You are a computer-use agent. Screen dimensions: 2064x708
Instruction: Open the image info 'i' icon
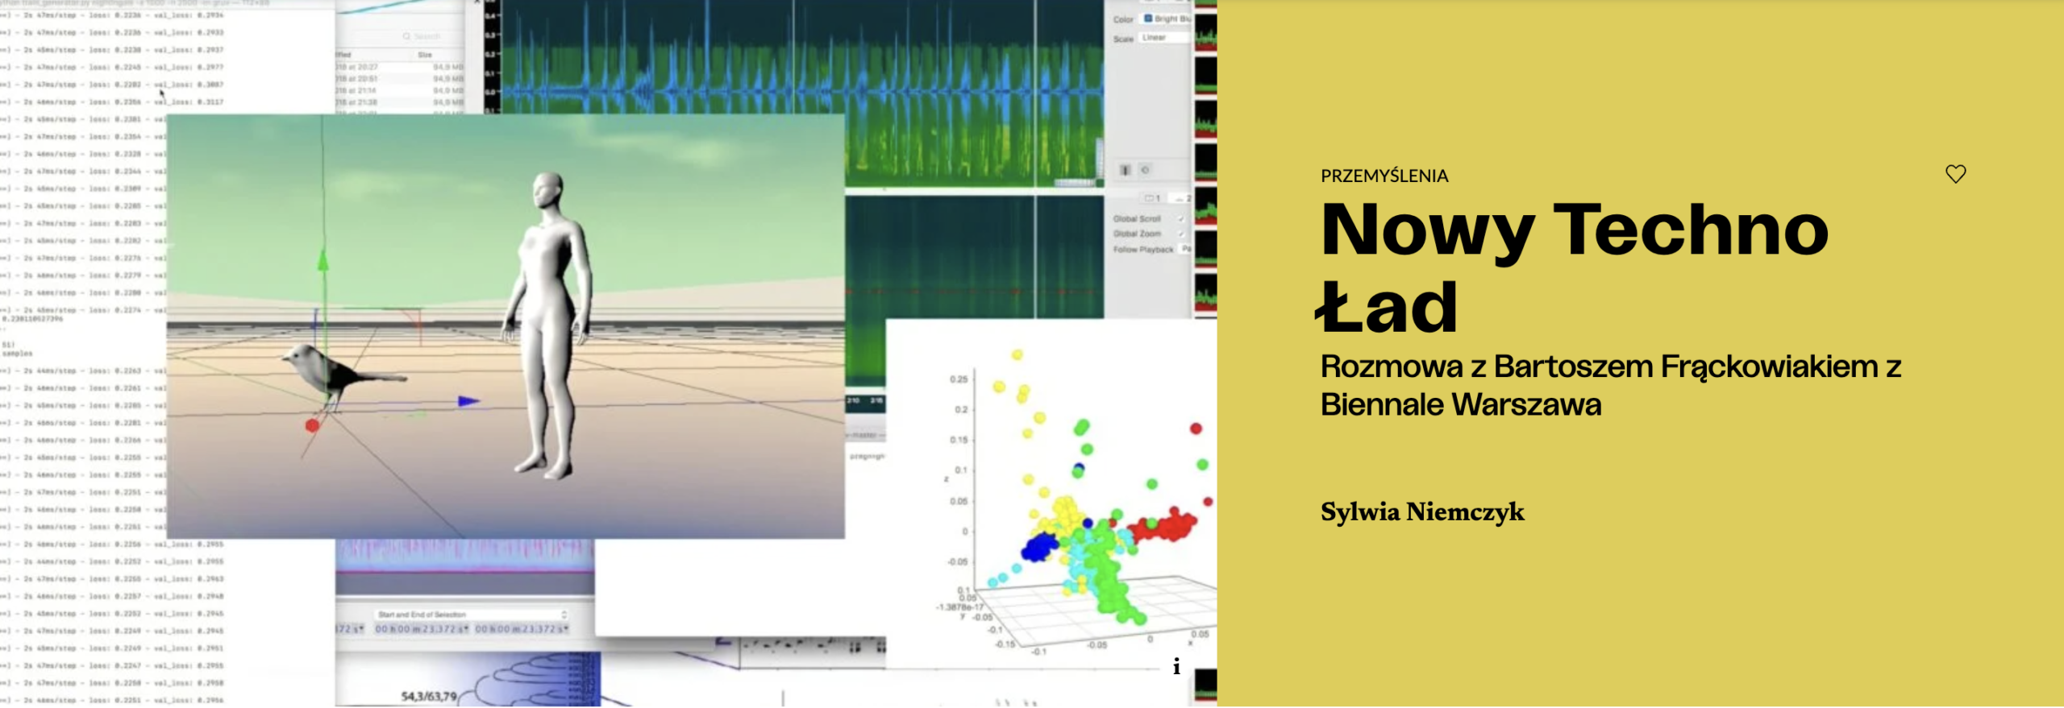coord(1176,666)
